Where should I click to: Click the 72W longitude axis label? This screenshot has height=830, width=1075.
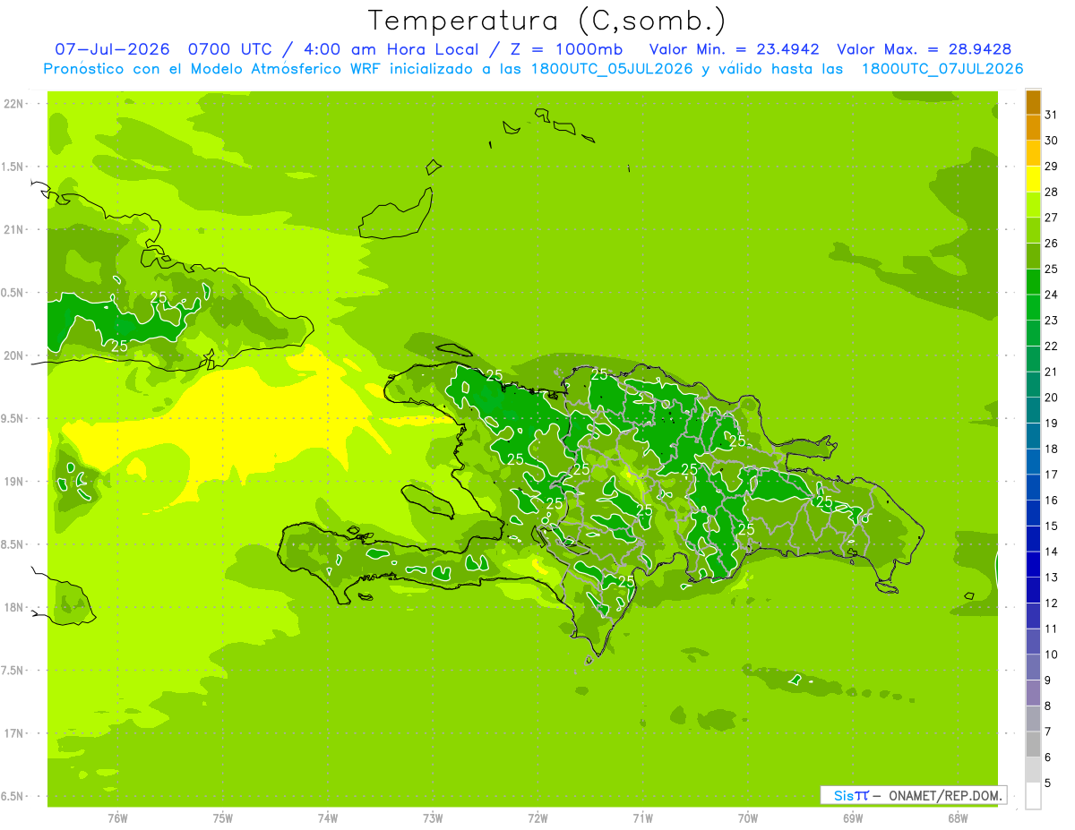click(x=537, y=817)
